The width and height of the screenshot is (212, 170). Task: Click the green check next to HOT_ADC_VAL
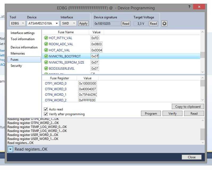click(x=46, y=50)
